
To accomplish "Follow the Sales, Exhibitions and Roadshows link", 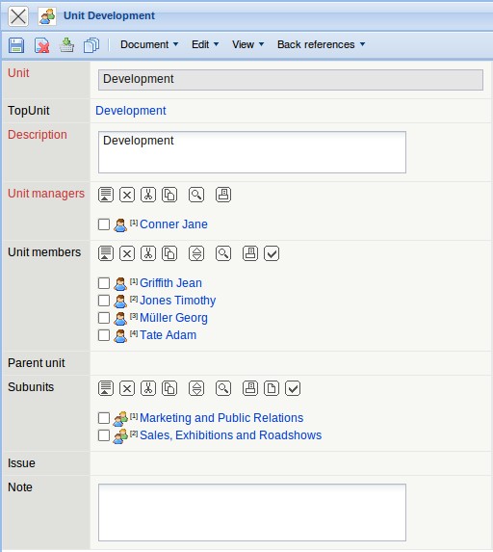I will 231,435.
